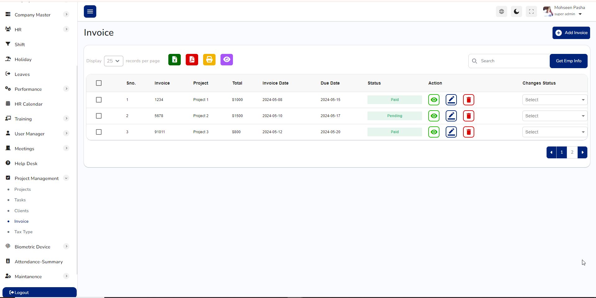Edit invoice 5678 using pencil icon
The width and height of the screenshot is (596, 298).
coord(451,116)
